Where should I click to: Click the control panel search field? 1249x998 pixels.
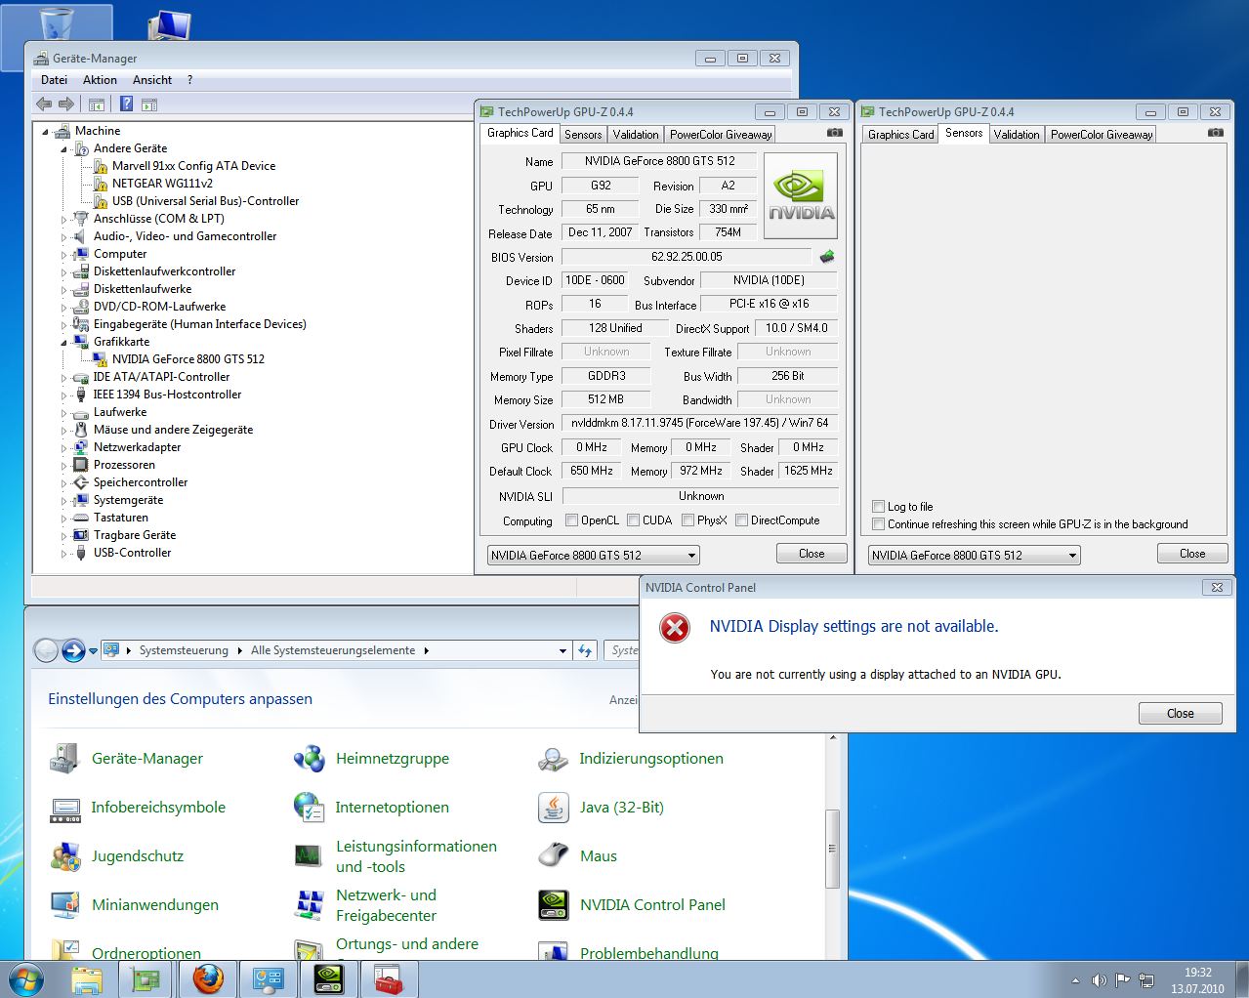click(622, 650)
